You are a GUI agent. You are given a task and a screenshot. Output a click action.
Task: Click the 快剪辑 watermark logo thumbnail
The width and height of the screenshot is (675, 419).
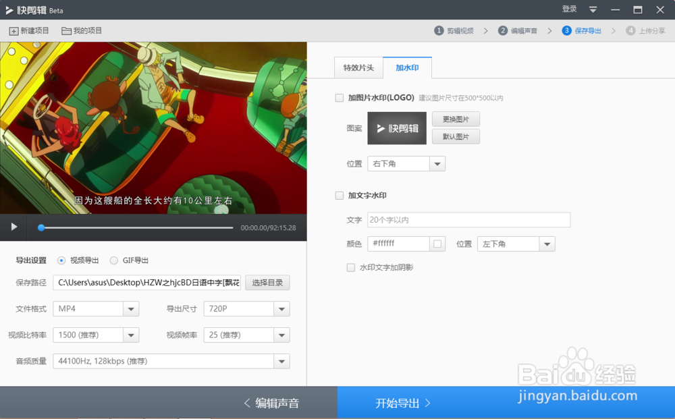click(397, 128)
